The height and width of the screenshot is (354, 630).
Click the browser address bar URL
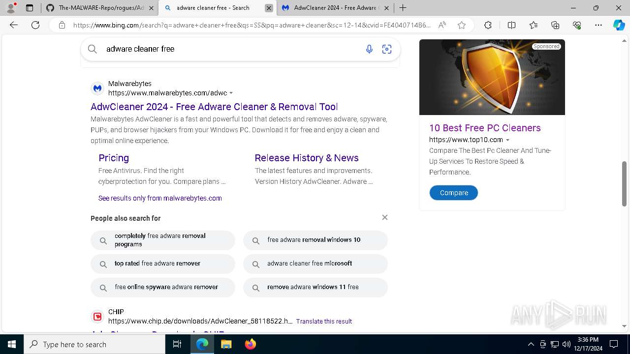coord(252,25)
